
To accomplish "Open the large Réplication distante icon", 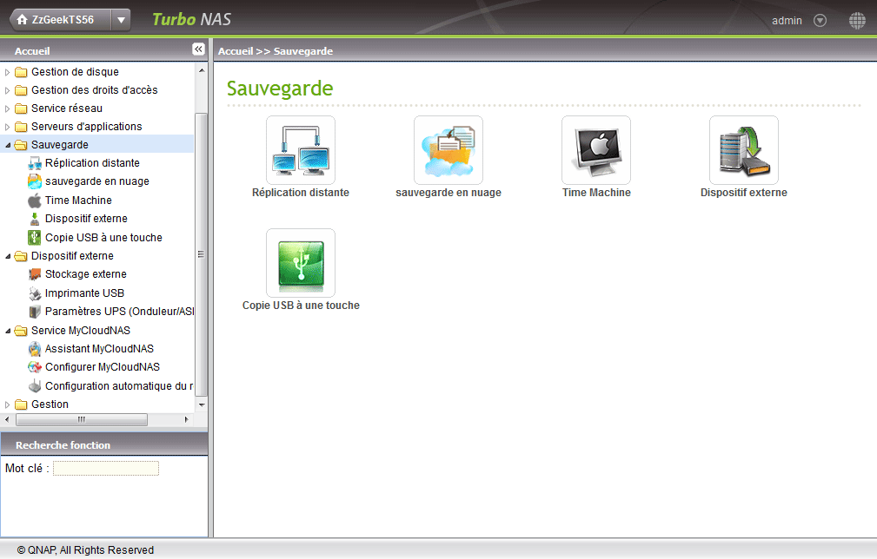I will click(301, 149).
